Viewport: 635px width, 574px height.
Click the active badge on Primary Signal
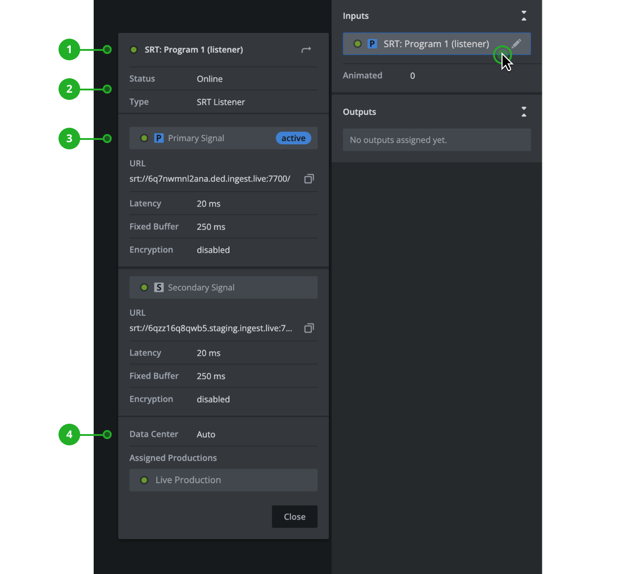293,138
